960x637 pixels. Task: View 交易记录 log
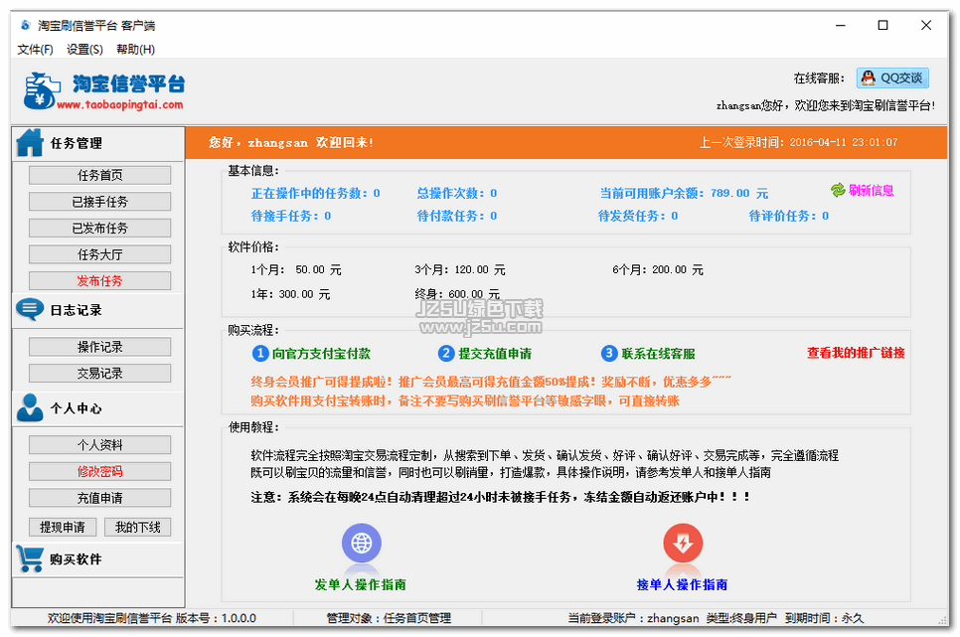[99, 373]
